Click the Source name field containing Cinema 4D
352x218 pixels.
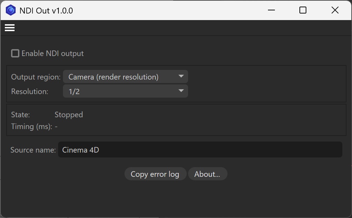200,150
